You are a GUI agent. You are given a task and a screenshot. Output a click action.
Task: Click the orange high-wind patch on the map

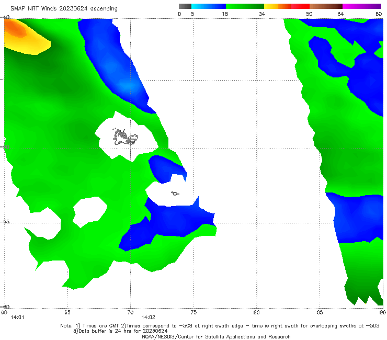coord(15,29)
